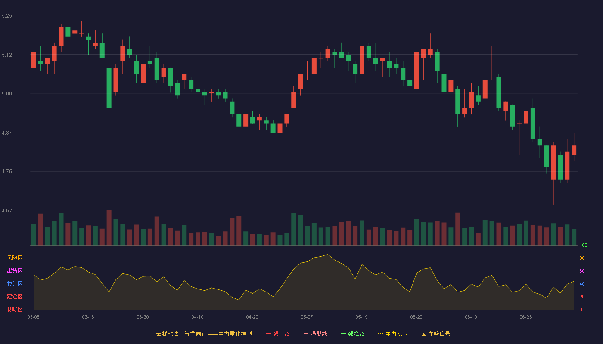The width and height of the screenshot is (603, 344).
Task: Click the 05-29 date label
Action: pyautogui.click(x=416, y=317)
